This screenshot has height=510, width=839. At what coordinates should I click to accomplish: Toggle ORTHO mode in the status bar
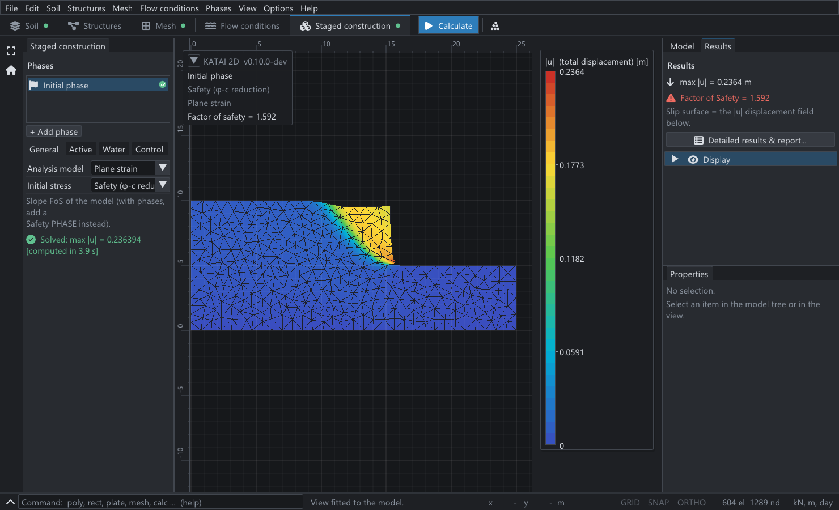692,503
